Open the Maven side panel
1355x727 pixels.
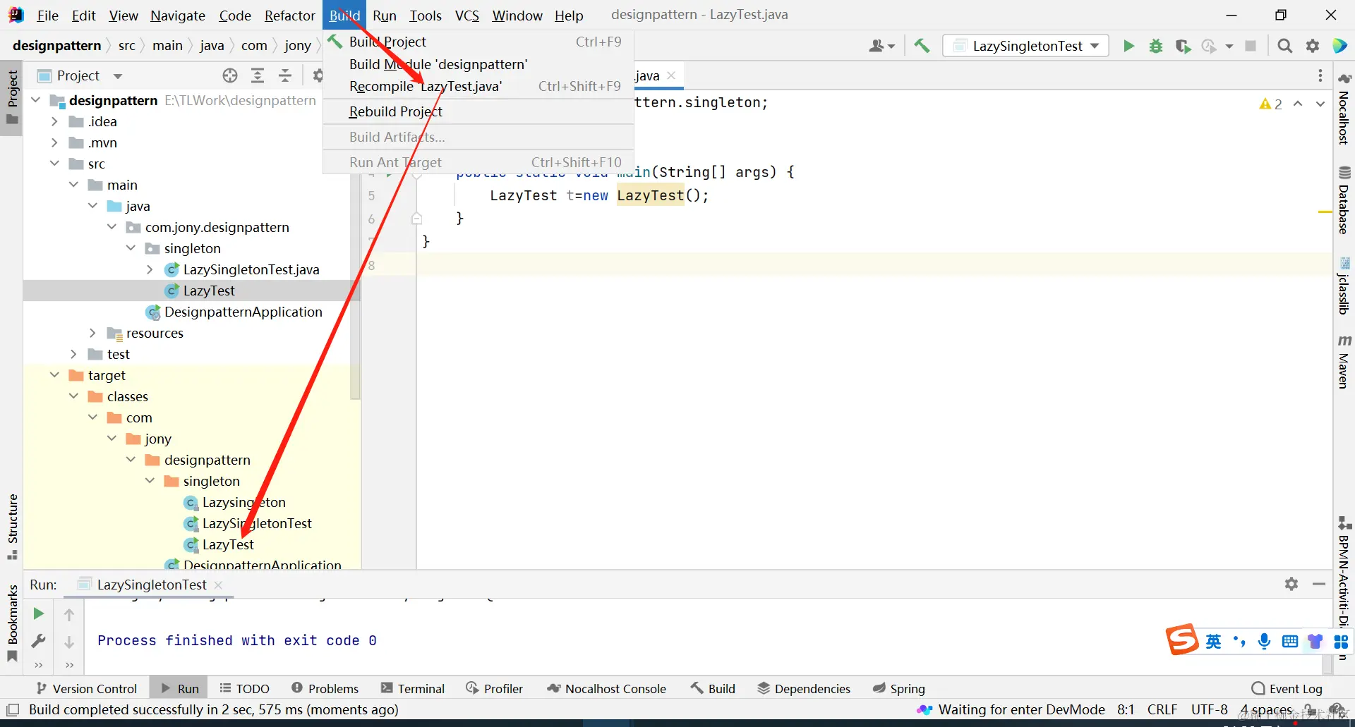click(1344, 362)
